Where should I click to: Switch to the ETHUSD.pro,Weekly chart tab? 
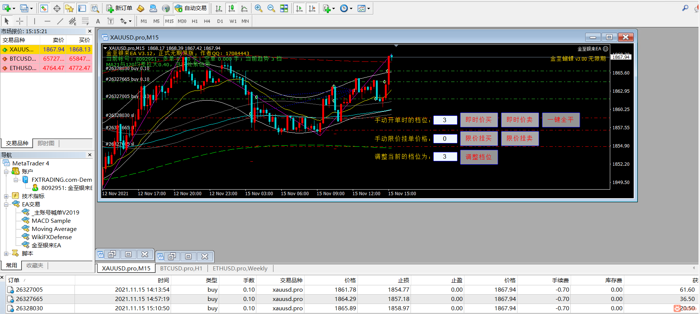[240, 268]
